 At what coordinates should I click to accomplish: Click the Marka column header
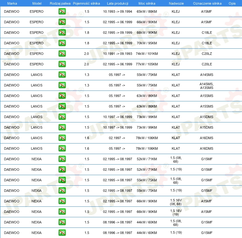12,3
